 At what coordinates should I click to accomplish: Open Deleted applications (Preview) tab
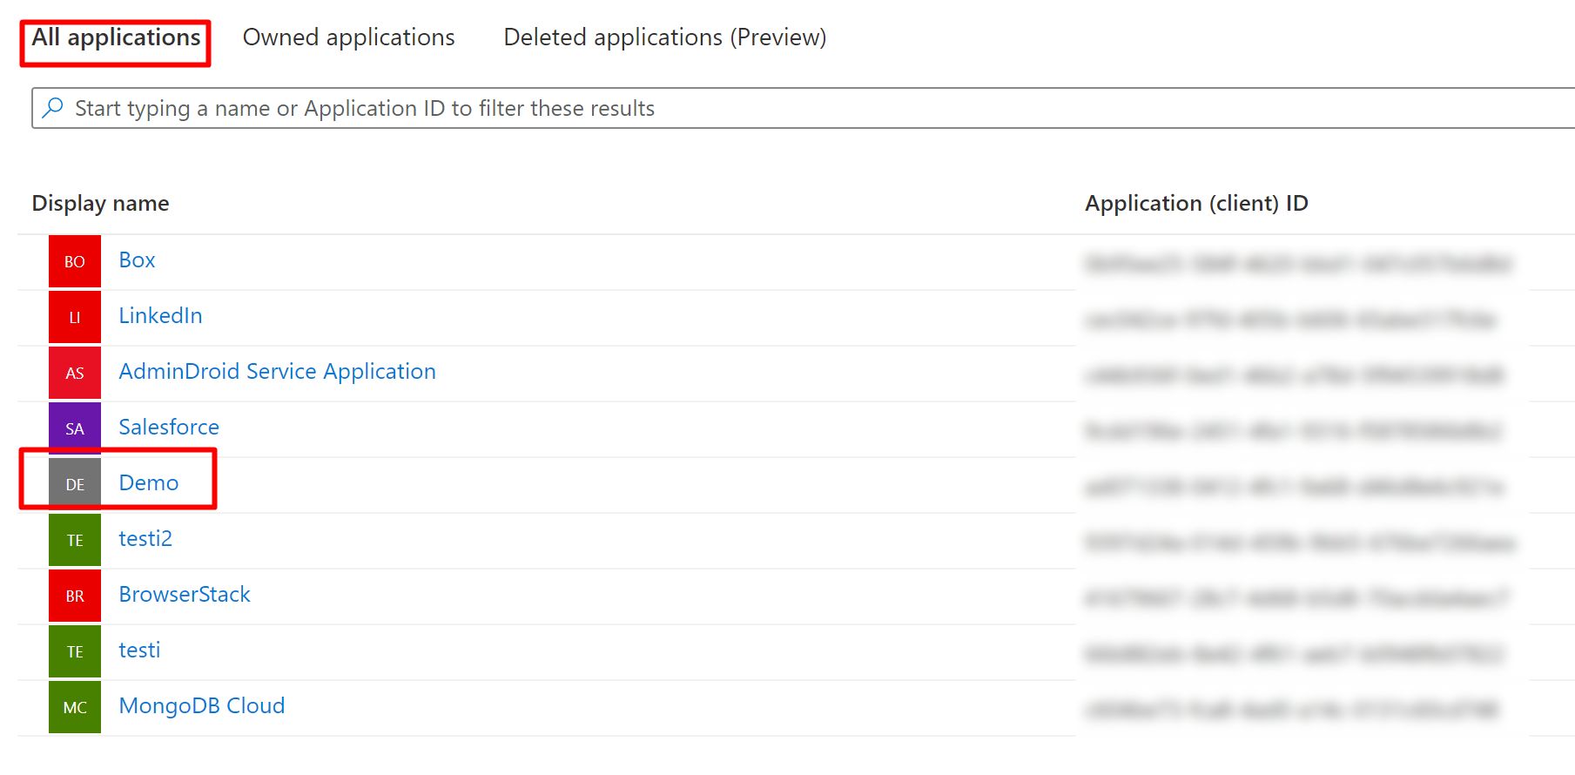pyautogui.click(x=664, y=38)
